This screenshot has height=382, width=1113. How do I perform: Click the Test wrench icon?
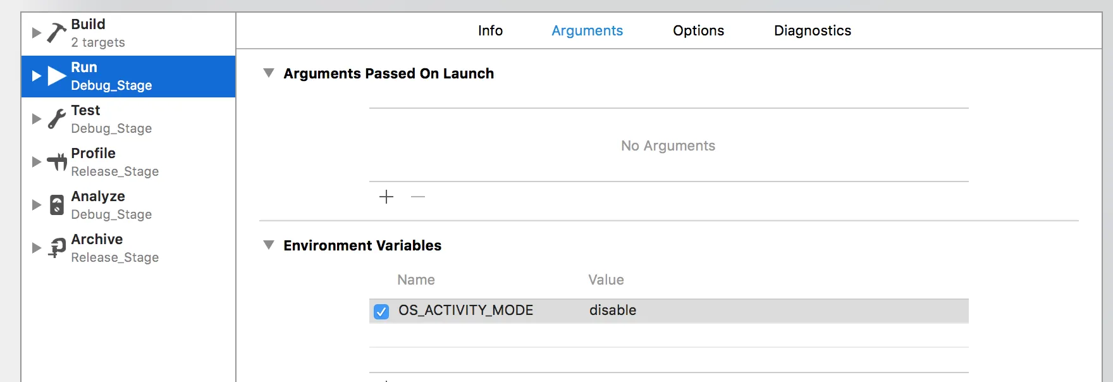tap(56, 119)
